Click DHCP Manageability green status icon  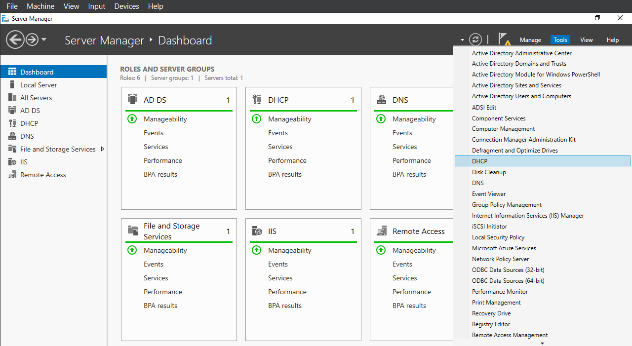(256, 119)
